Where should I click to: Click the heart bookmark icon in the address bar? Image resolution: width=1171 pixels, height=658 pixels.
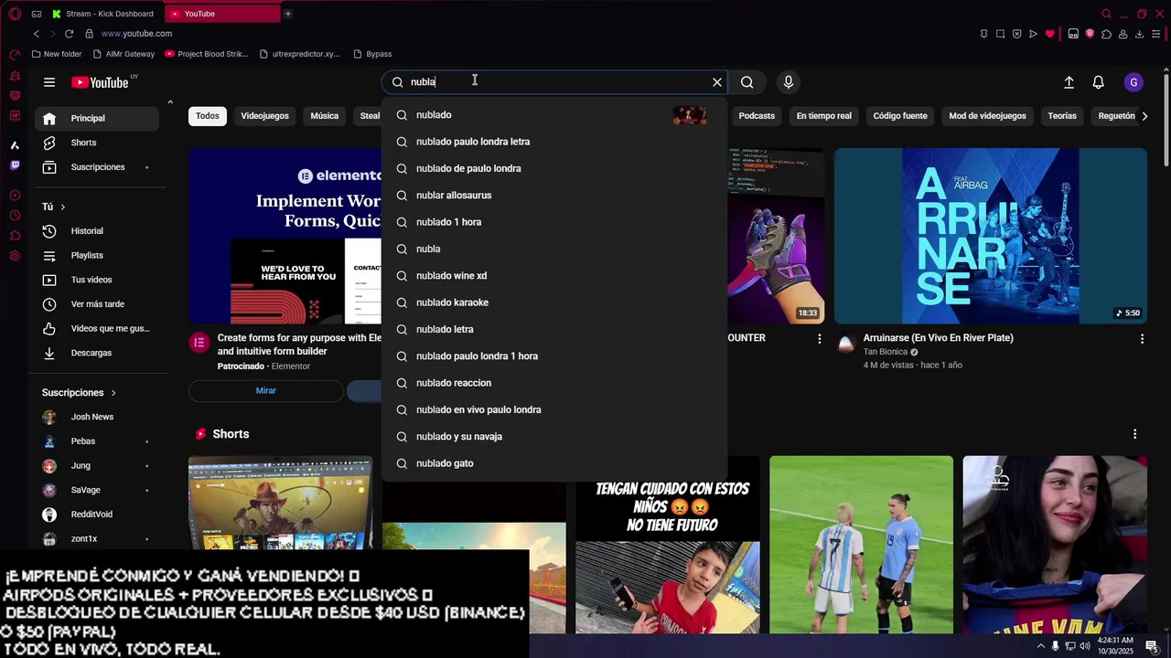(x=1049, y=34)
